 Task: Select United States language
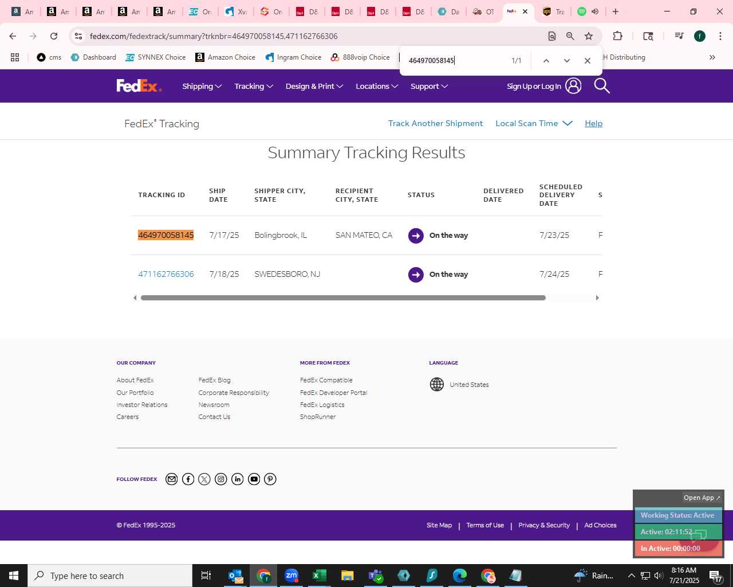coord(469,385)
